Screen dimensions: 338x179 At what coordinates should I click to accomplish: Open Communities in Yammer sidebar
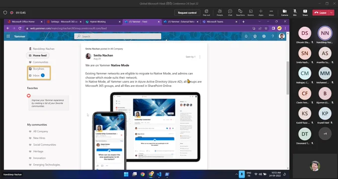[38, 62]
